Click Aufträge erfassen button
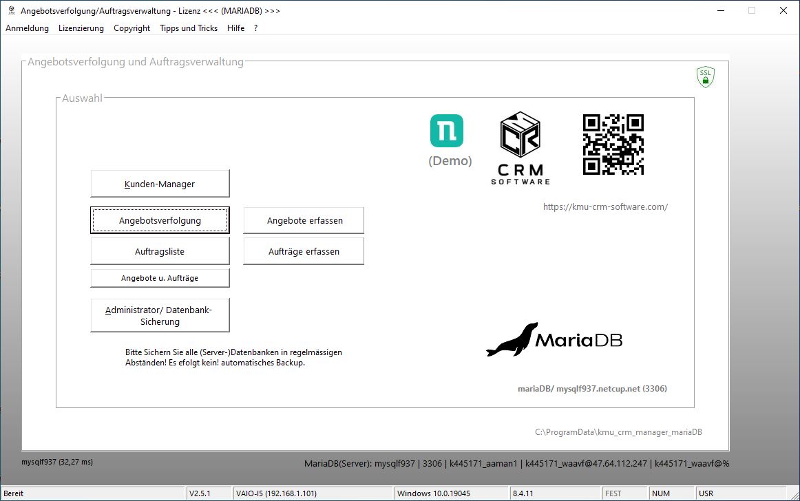Screen dimensions: 800x501 pyautogui.click(x=304, y=251)
